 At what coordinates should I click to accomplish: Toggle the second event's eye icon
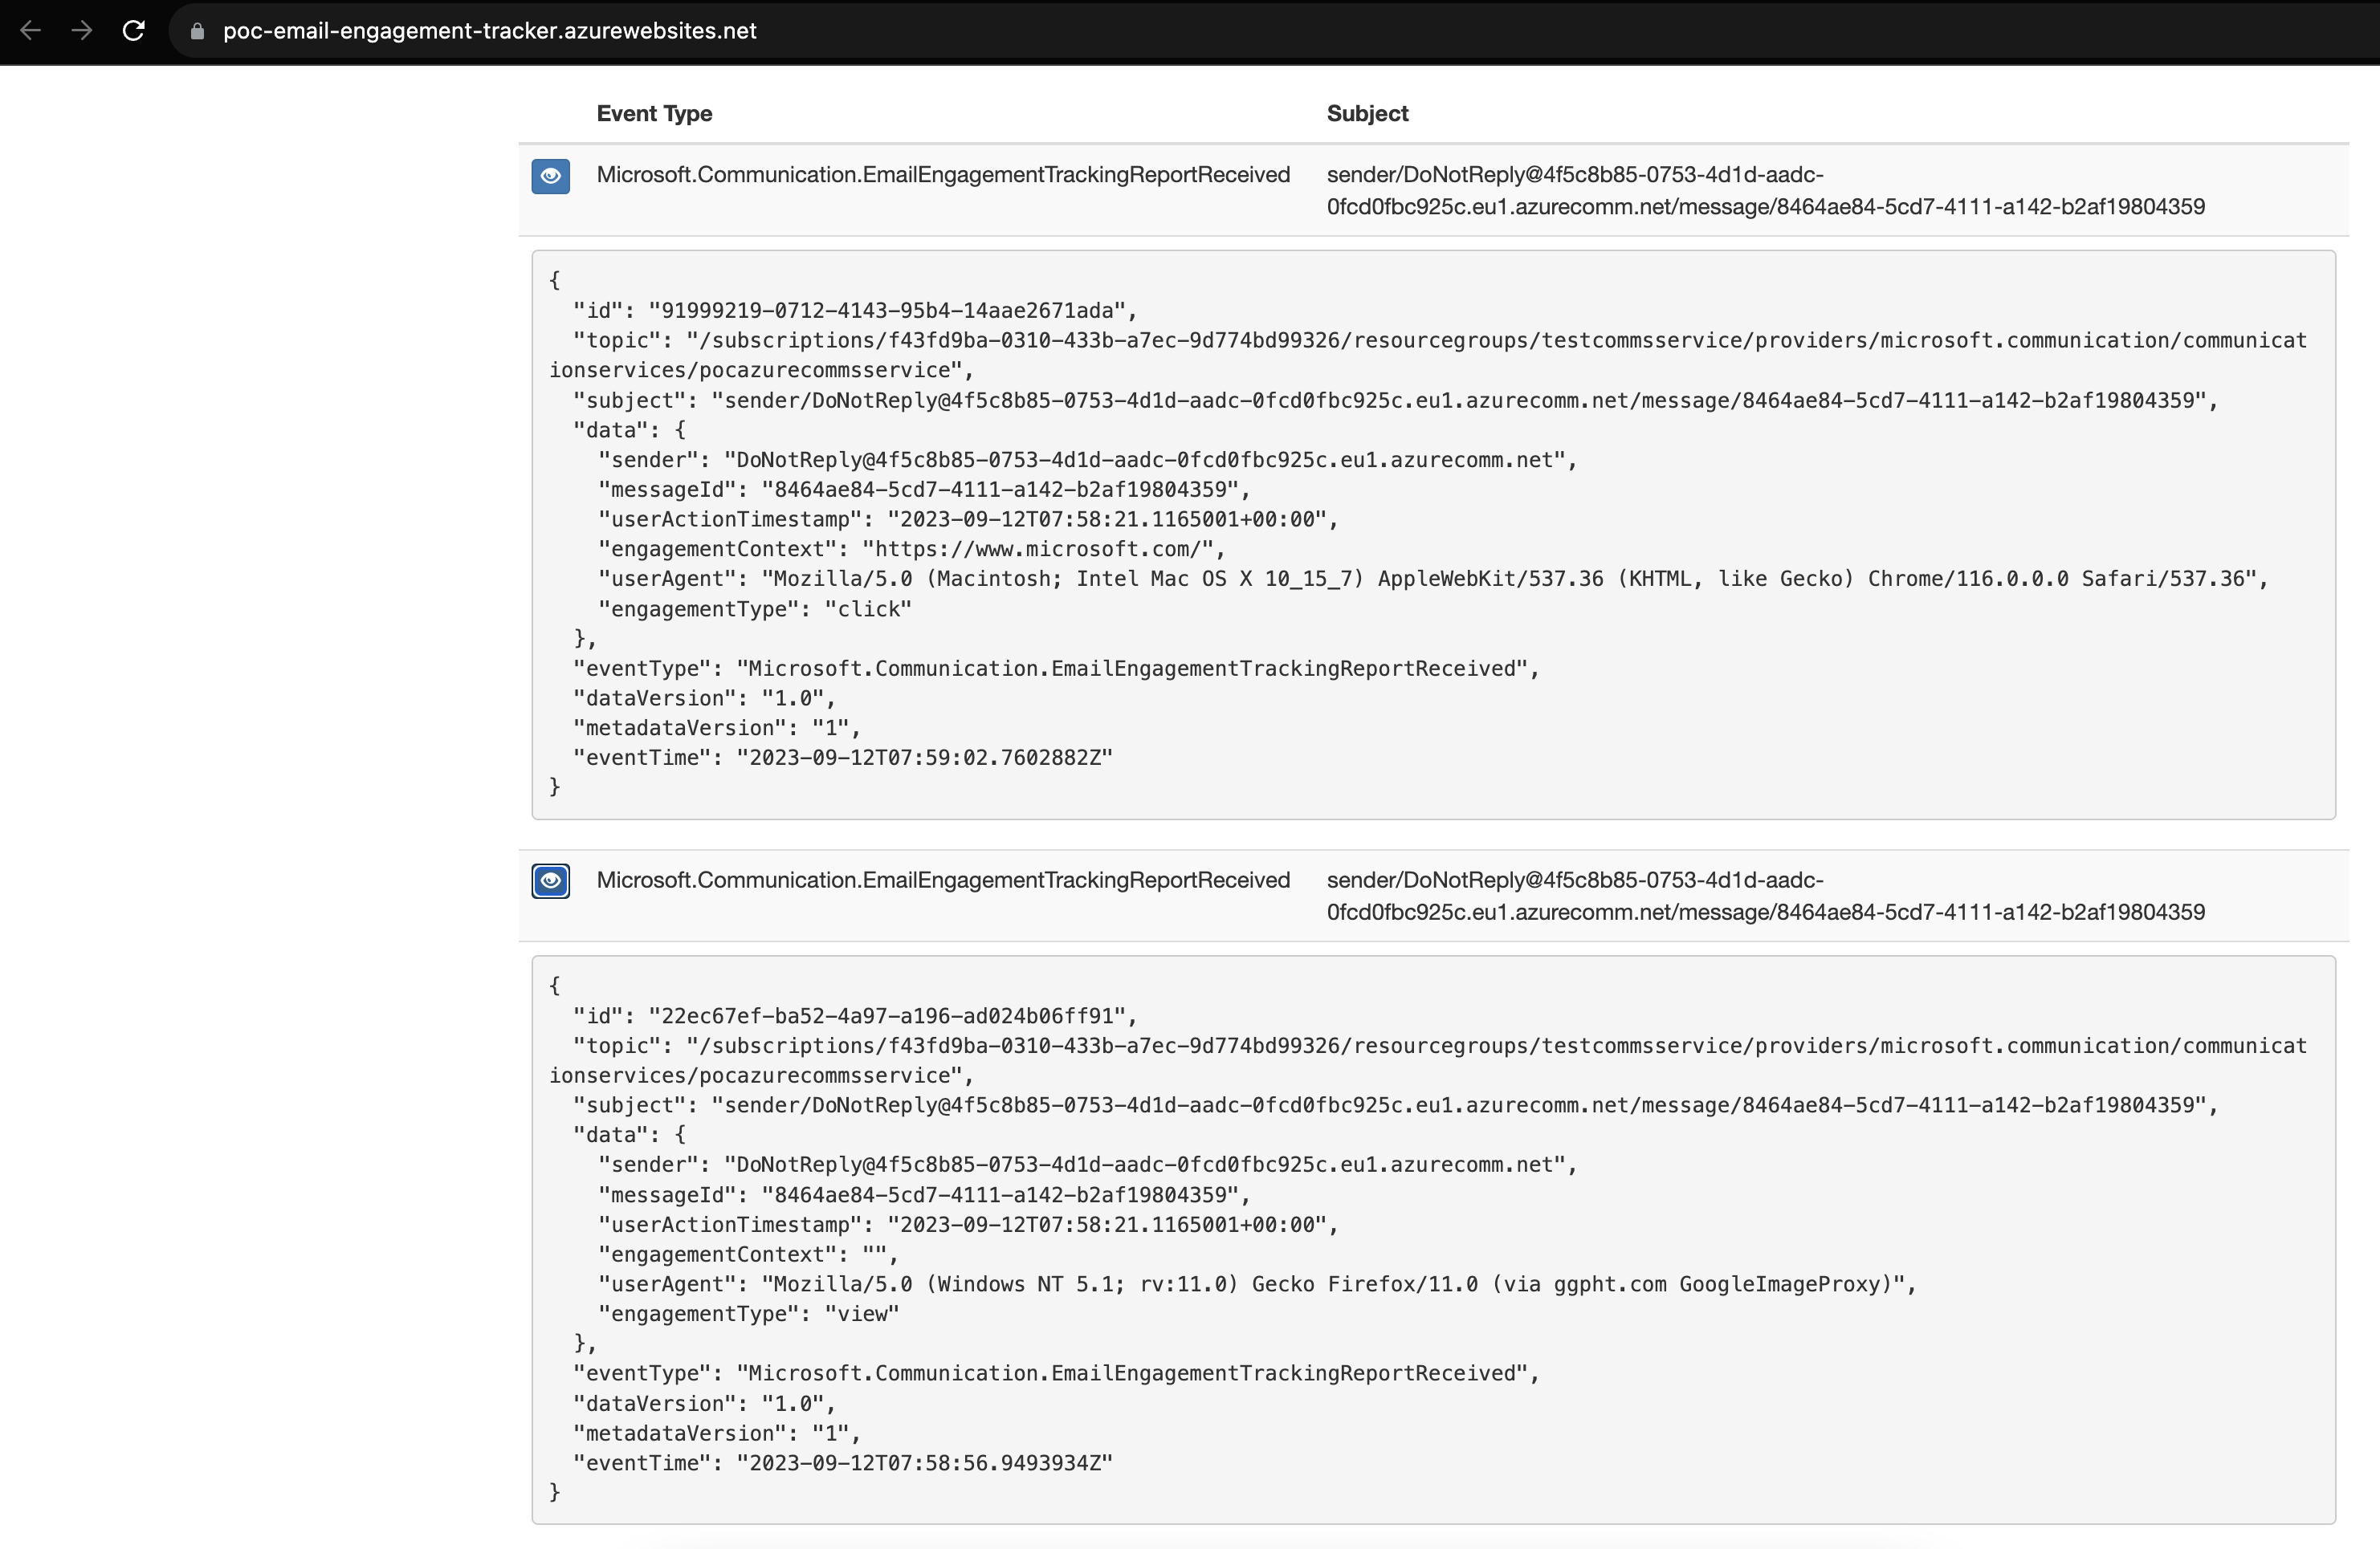pyautogui.click(x=550, y=880)
